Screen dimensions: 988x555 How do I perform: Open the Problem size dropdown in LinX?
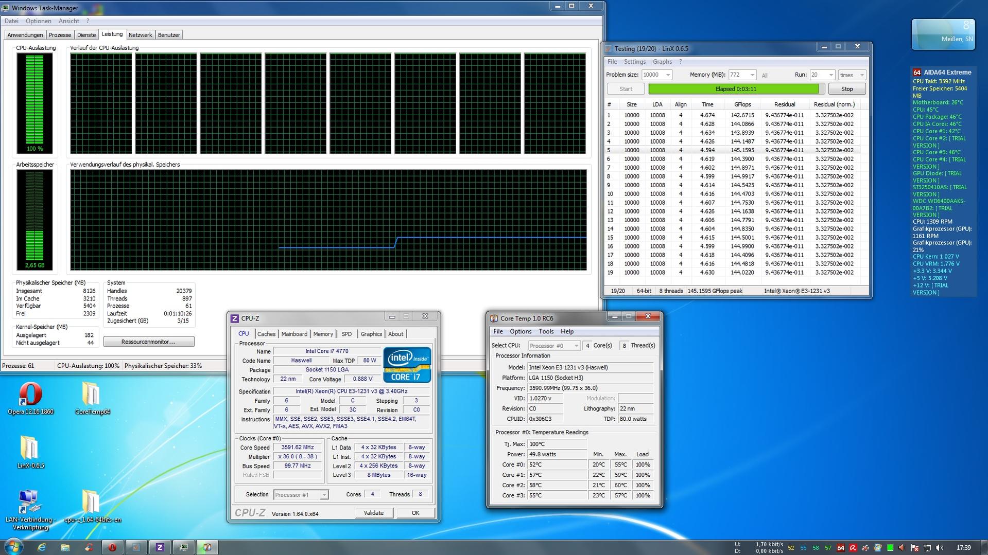[668, 75]
